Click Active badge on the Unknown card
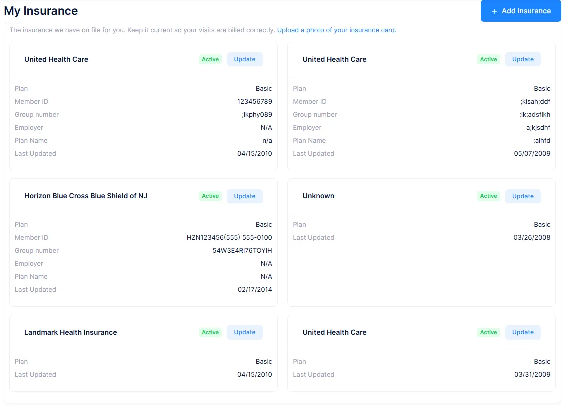This screenshot has width=565, height=407. 488,196
